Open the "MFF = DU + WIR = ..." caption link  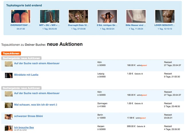[x=49, y=25]
